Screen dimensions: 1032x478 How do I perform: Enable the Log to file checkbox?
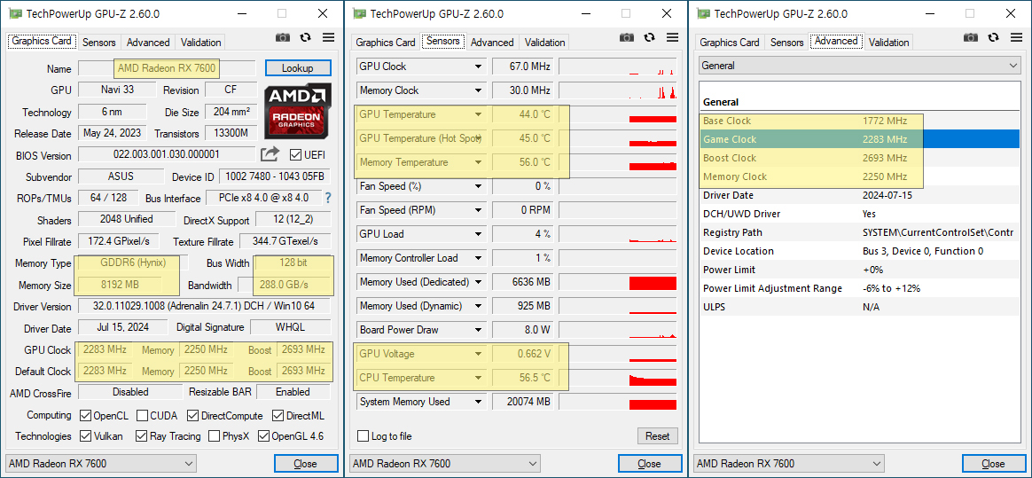pyautogui.click(x=363, y=435)
